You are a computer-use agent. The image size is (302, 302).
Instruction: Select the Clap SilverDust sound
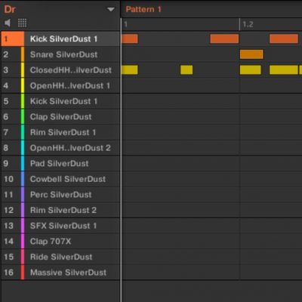pos(60,117)
